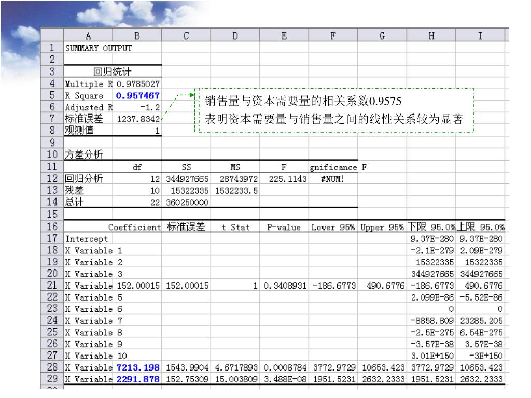Select column G header

coord(382,36)
